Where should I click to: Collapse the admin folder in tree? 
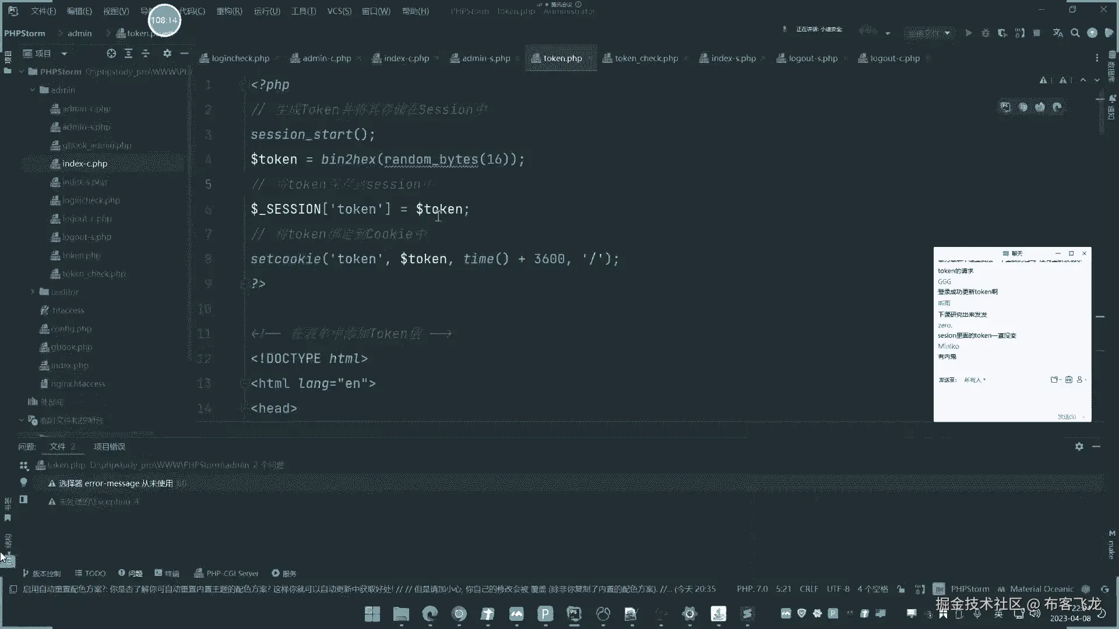[33, 90]
